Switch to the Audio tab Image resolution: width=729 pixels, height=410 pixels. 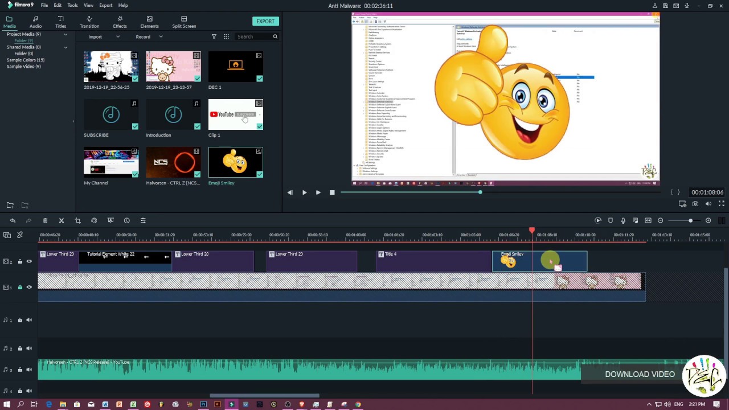35,22
